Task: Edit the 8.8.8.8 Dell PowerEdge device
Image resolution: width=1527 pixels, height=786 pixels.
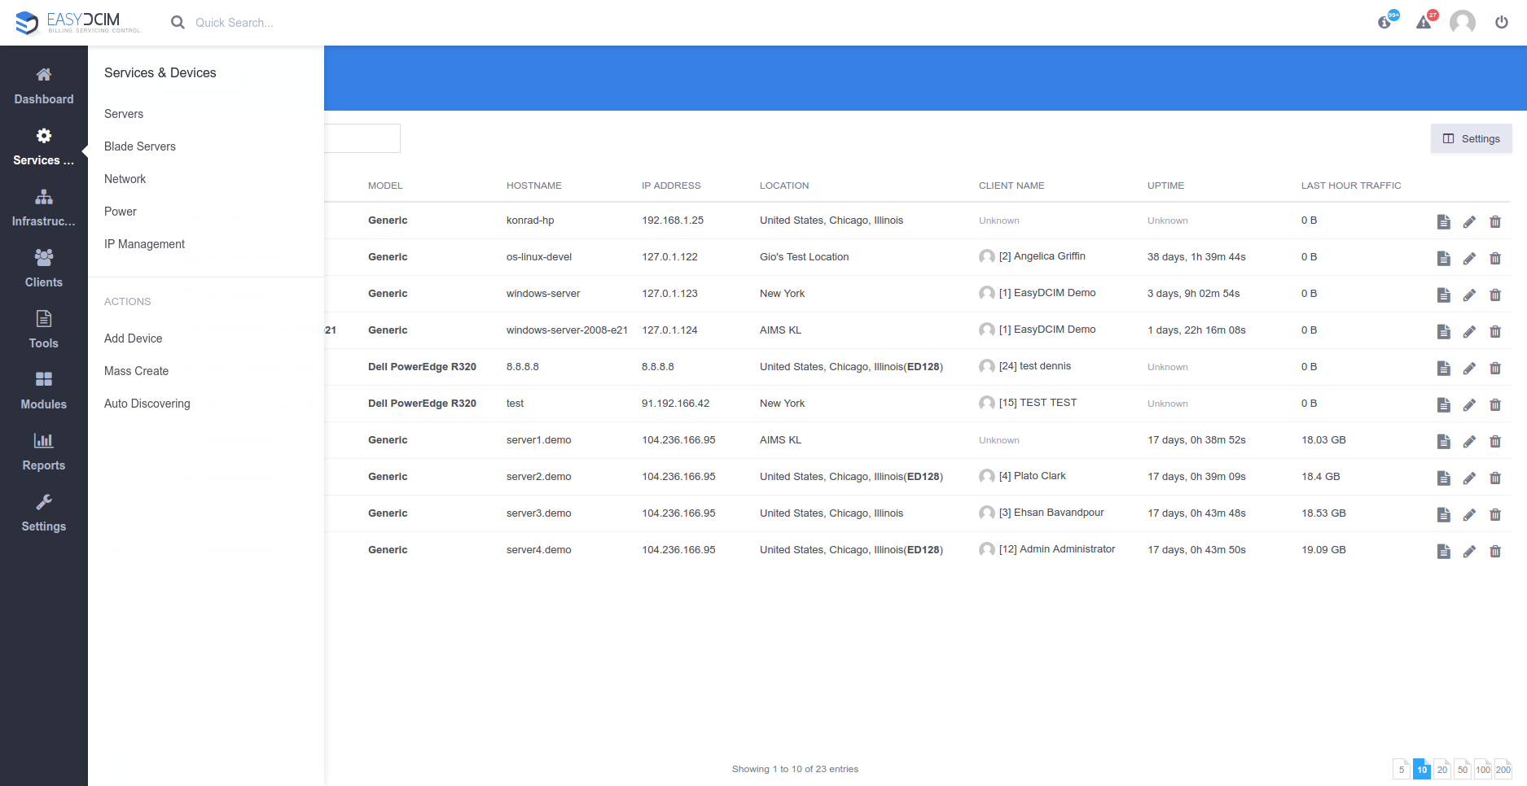Action: coord(1469,368)
